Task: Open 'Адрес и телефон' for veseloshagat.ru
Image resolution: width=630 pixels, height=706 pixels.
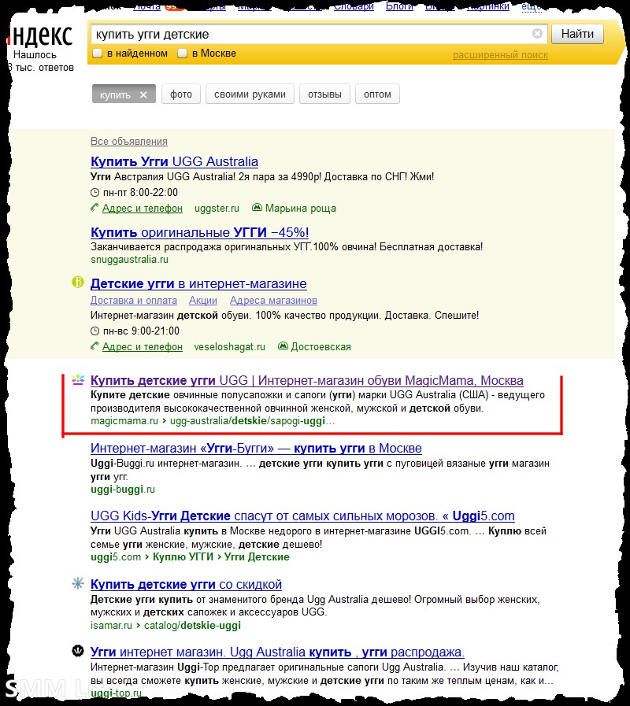Action: pyautogui.click(x=143, y=346)
